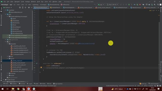Click the intention light bulb in gutter
Image resolution: width=162 pixels, height=91 pixels.
41,67
